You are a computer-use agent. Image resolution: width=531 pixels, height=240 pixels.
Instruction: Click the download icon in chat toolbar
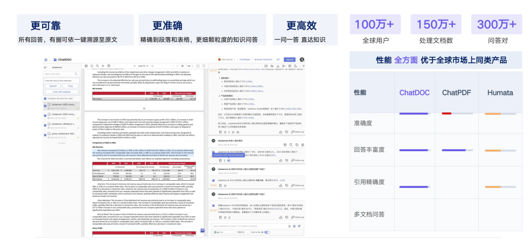(278, 66)
